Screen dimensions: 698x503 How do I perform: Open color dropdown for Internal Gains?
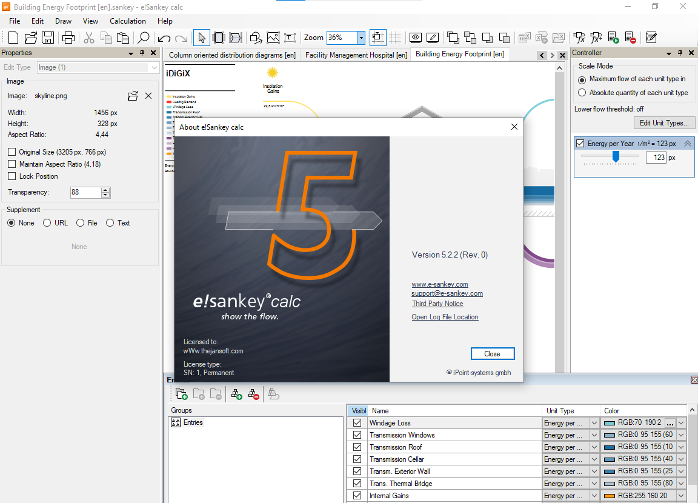(x=681, y=496)
